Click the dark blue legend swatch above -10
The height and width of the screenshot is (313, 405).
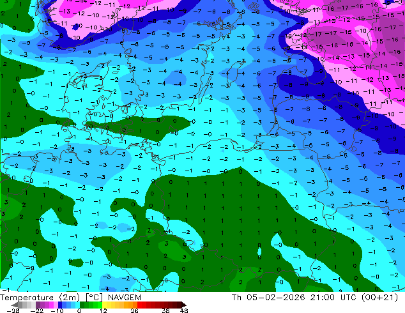[x=60, y=305]
